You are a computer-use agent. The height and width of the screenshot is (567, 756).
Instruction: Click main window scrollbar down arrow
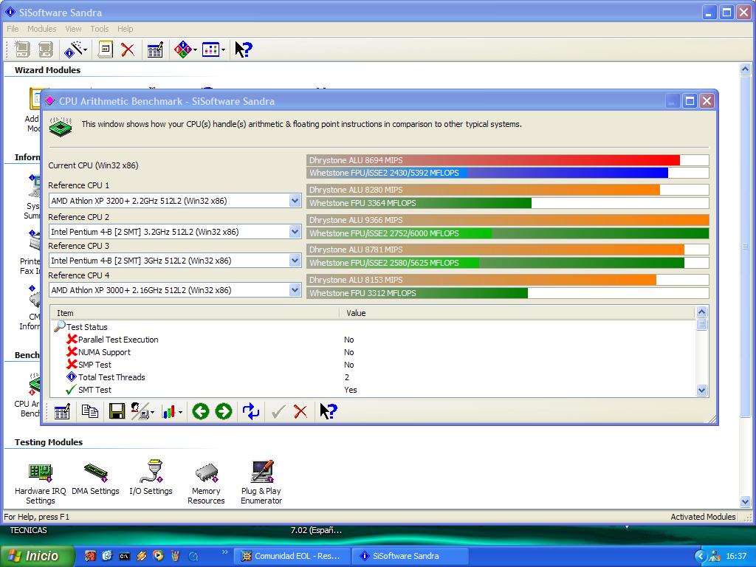coord(745,501)
